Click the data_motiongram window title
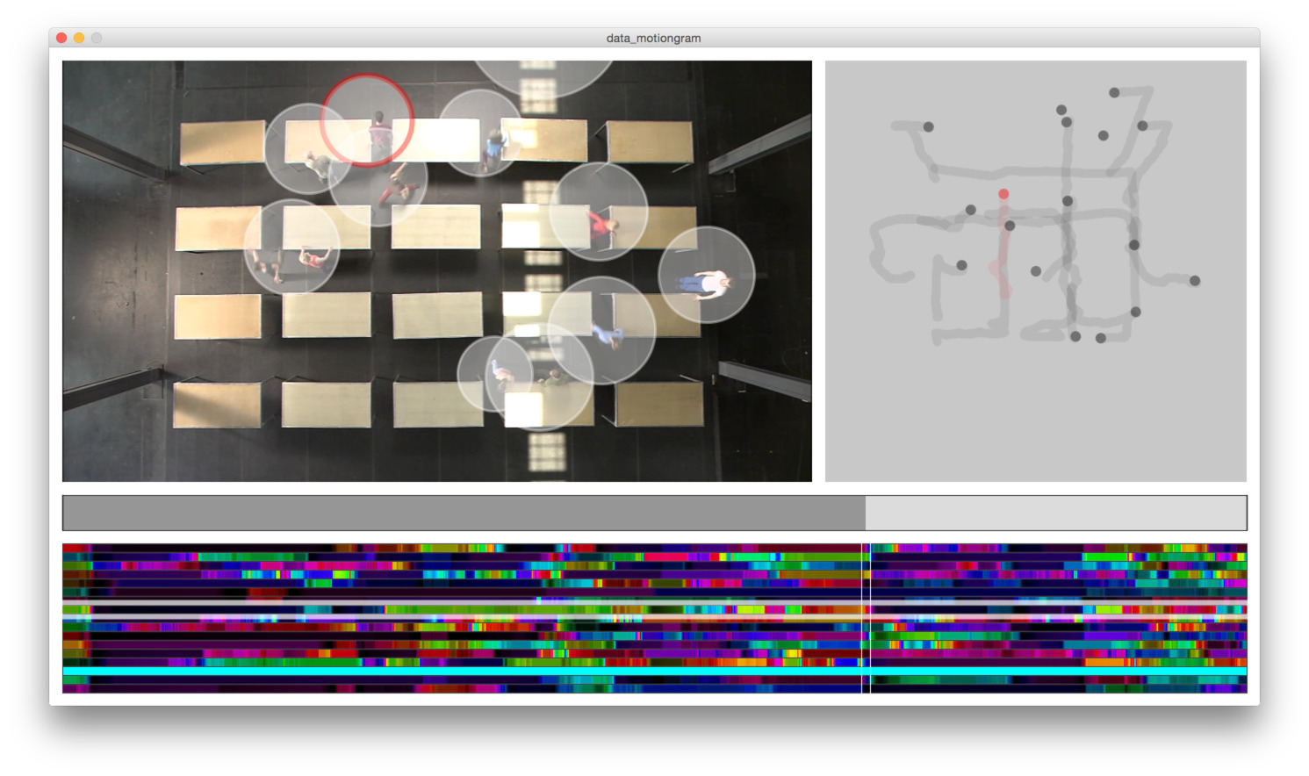 [x=653, y=38]
